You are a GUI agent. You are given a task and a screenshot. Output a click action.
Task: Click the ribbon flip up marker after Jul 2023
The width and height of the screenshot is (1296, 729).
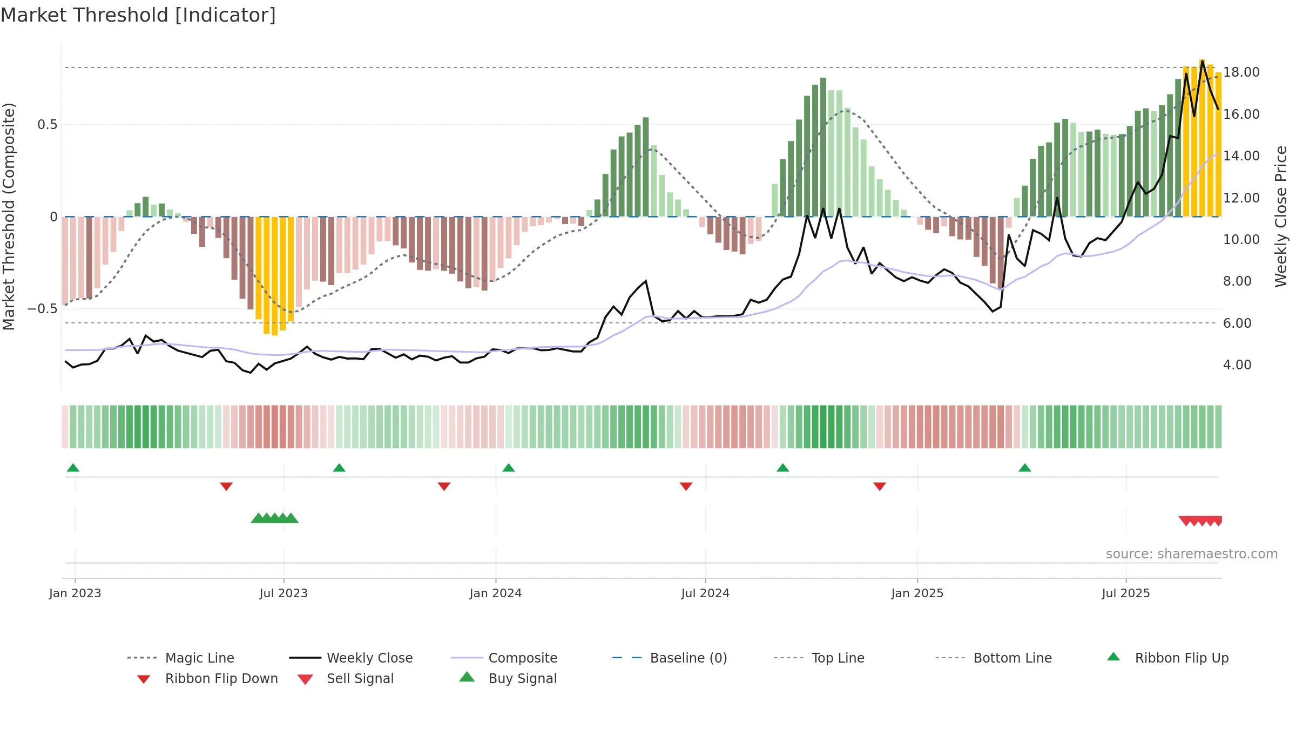(339, 468)
